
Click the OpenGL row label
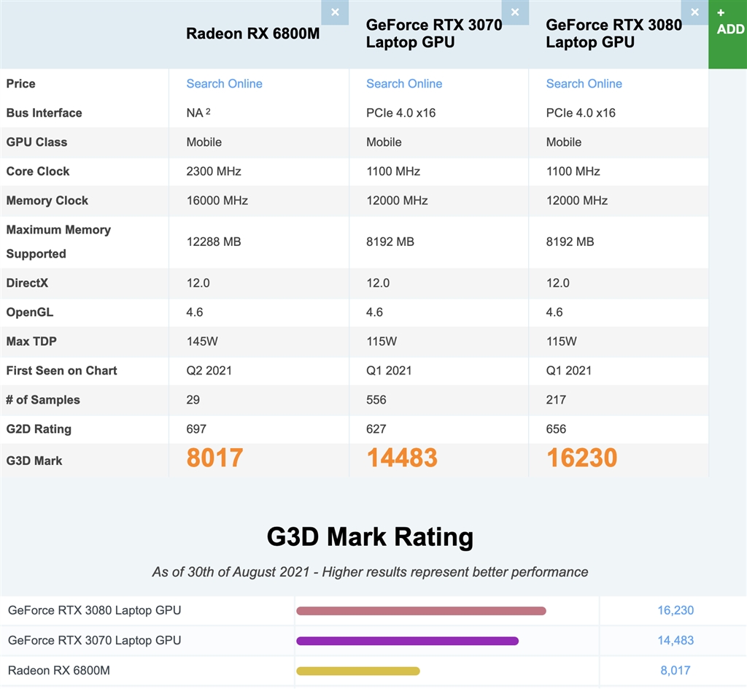pyautogui.click(x=29, y=312)
